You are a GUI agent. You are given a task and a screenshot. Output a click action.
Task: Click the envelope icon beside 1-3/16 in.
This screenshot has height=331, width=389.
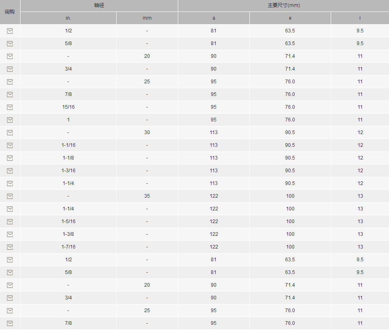point(10,171)
